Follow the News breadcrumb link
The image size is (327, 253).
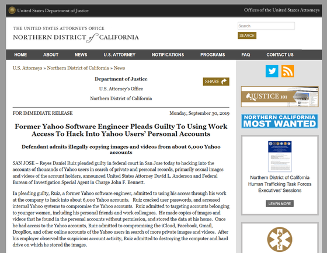[119, 68]
